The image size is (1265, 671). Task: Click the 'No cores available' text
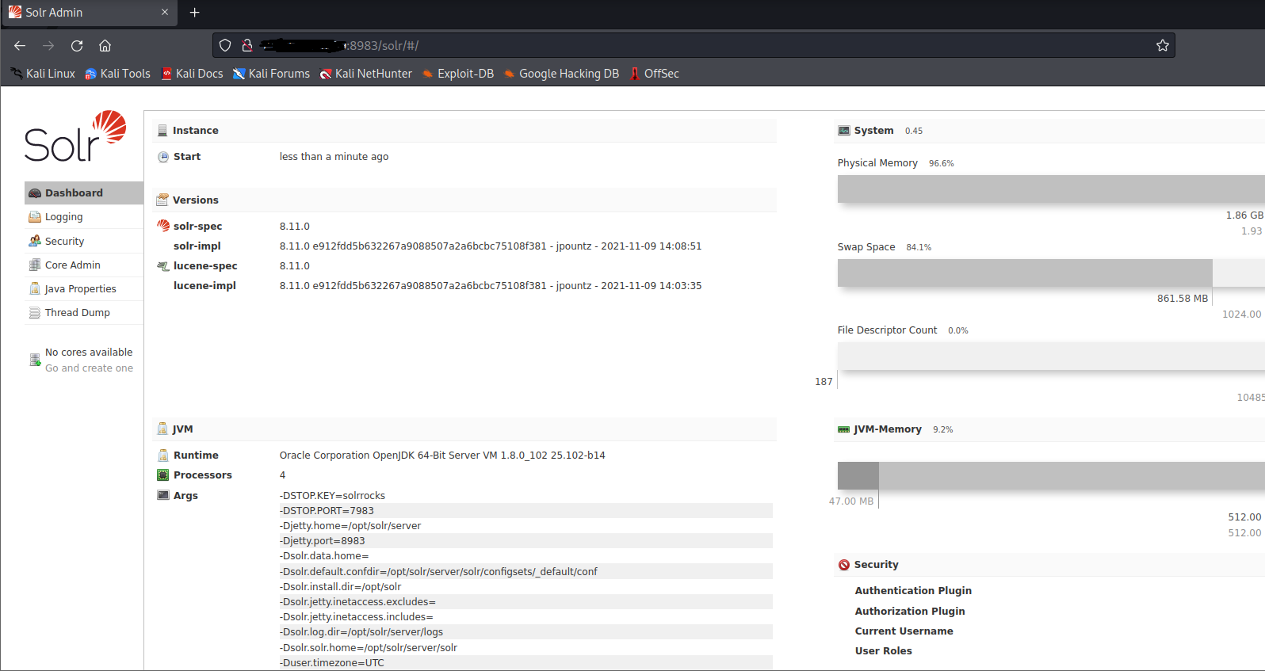click(x=89, y=353)
